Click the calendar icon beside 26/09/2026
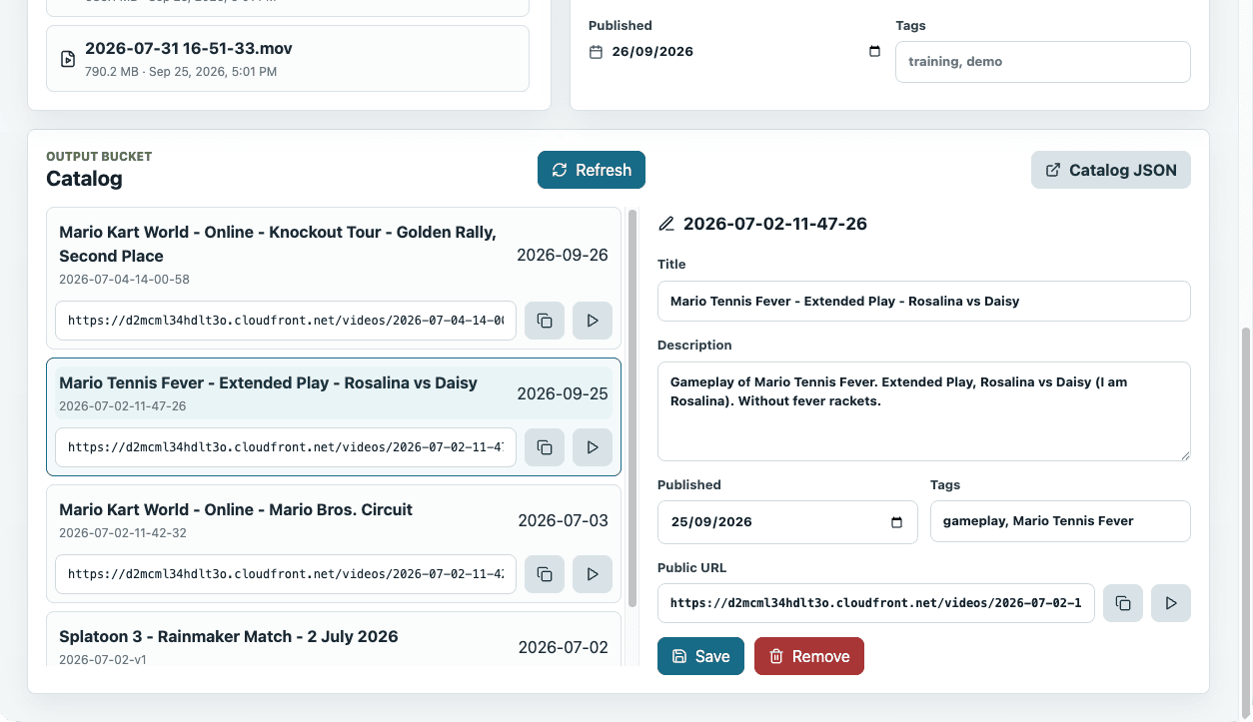This screenshot has height=722, width=1253. pyautogui.click(x=596, y=52)
